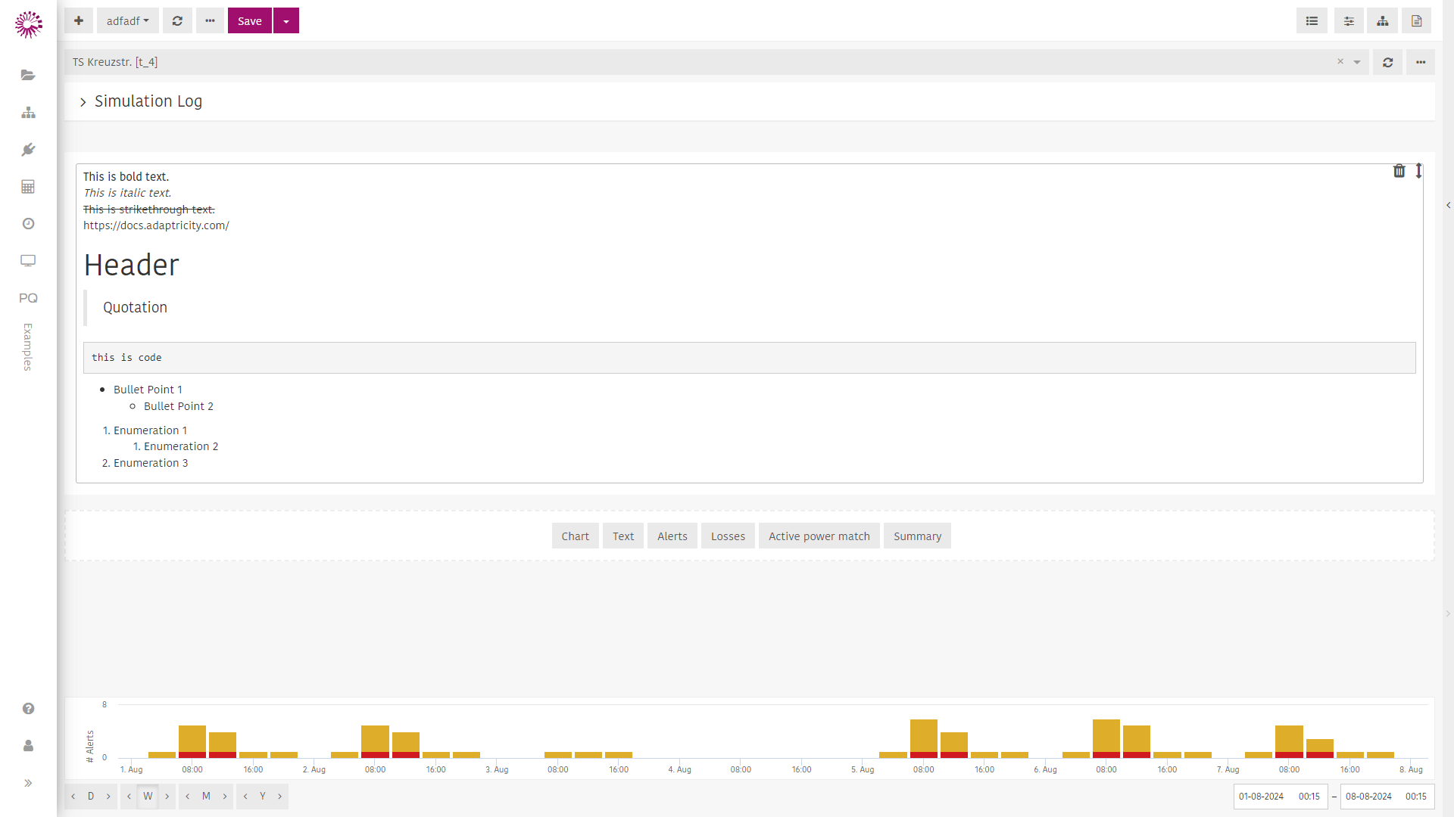This screenshot has height=817, width=1454.
Task: Add a Text widget
Action: 623,536
